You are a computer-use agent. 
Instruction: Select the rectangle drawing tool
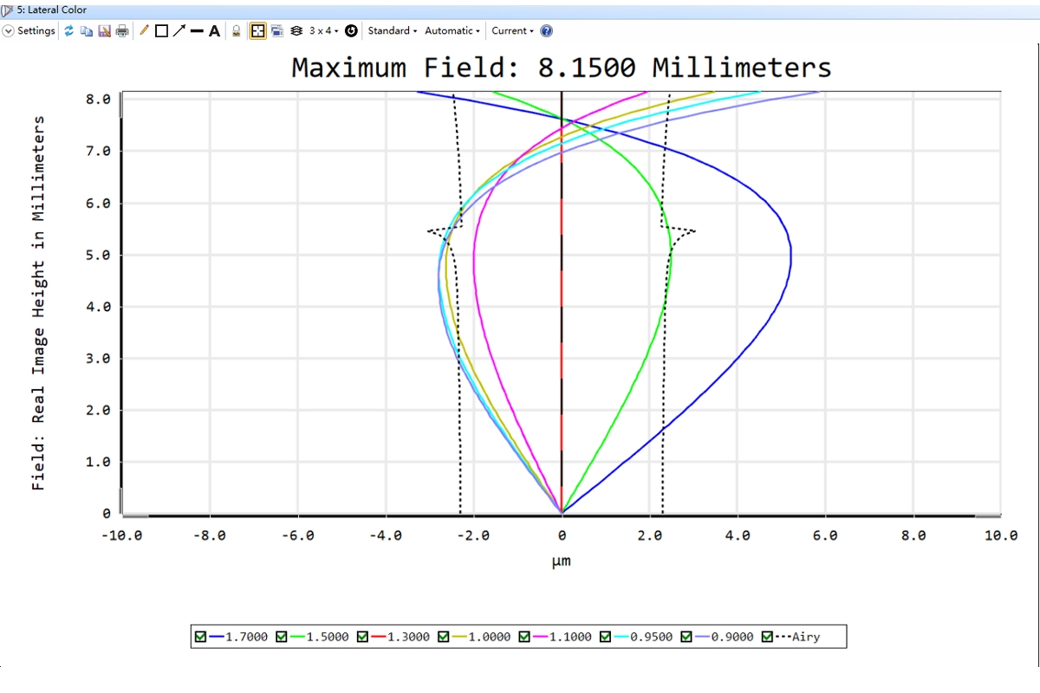click(x=161, y=30)
